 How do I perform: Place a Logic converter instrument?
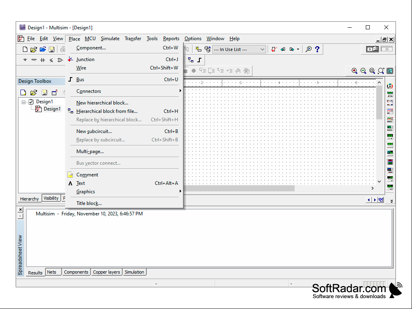[390, 153]
